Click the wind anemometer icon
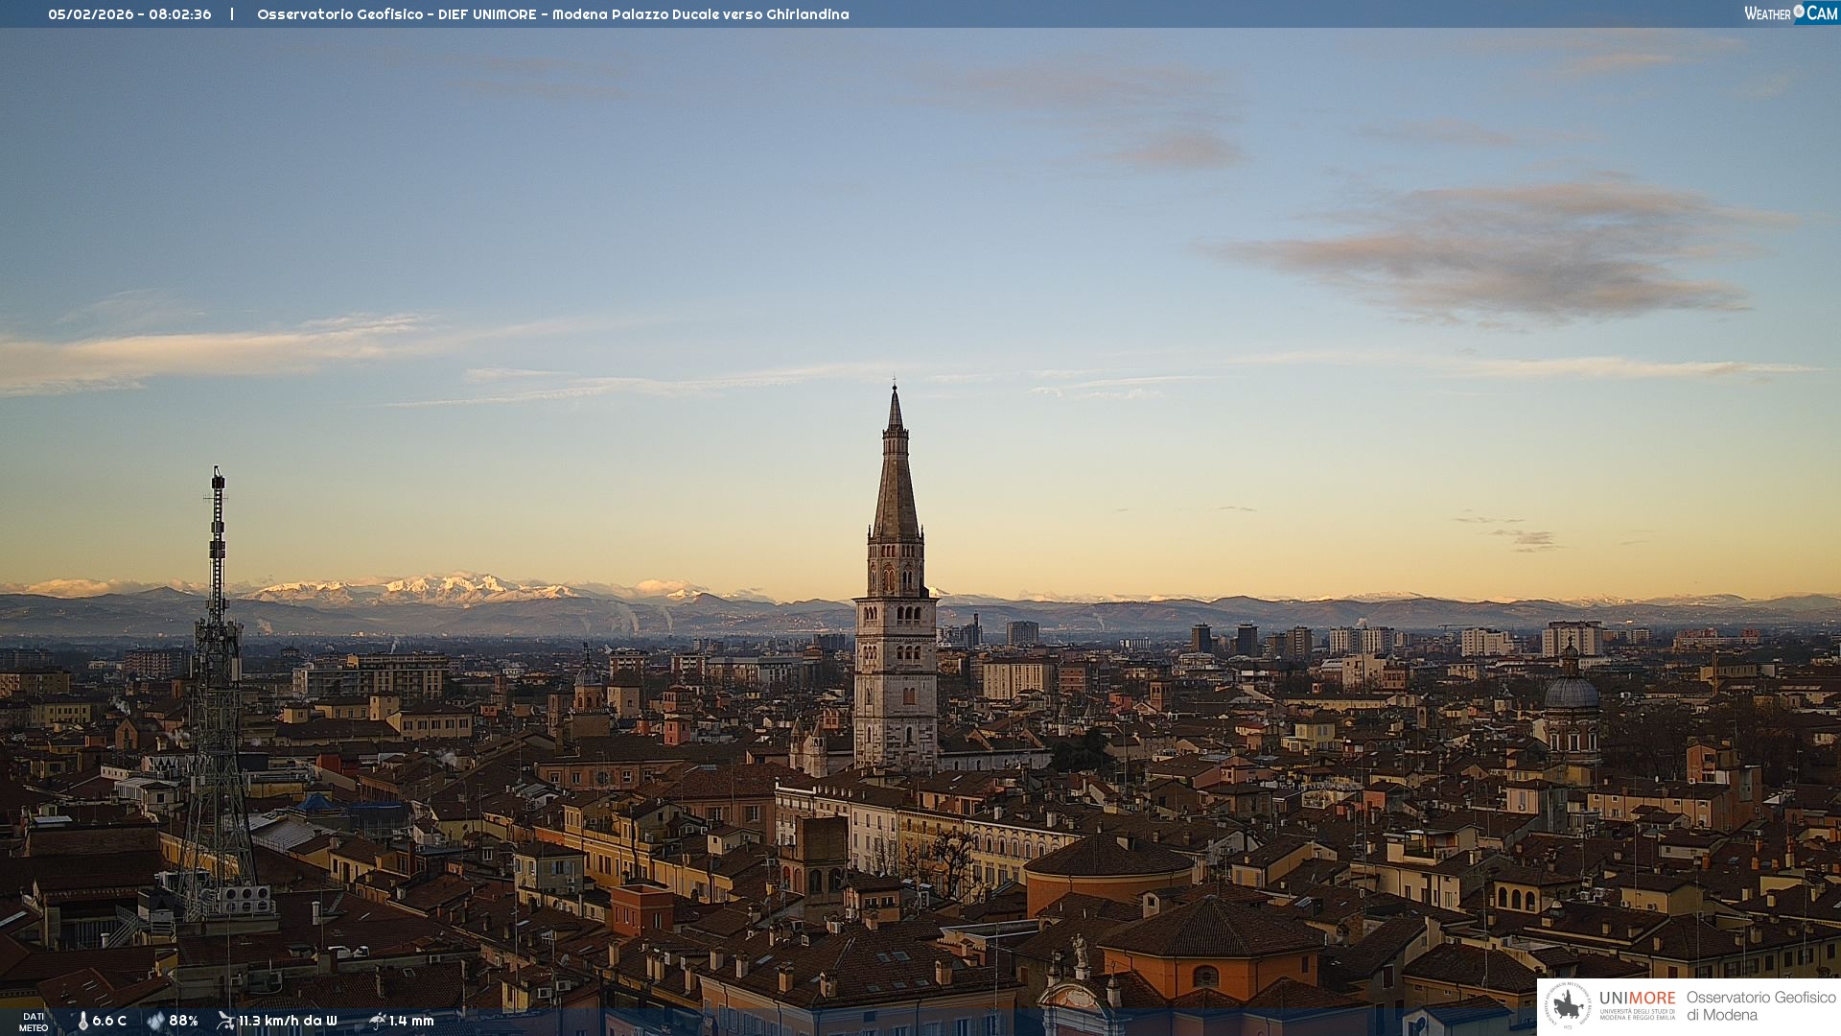 225,1021
